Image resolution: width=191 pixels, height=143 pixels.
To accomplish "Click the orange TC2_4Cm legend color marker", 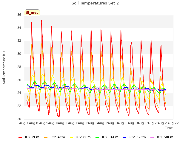I will [x=46, y=138].
